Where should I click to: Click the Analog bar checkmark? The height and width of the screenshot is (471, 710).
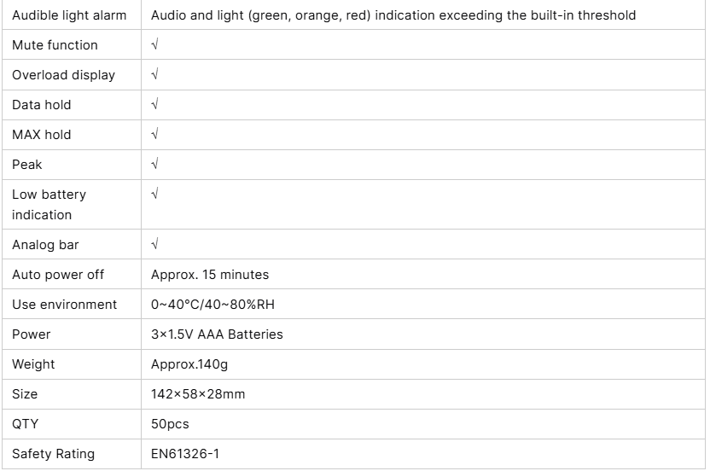[x=154, y=244]
